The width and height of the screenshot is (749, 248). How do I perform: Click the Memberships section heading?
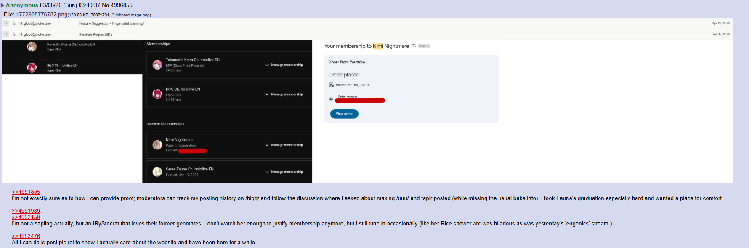tap(158, 44)
